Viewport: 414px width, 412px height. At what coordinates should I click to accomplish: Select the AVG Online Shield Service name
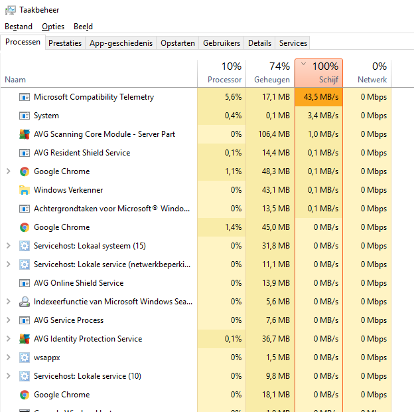[78, 283]
